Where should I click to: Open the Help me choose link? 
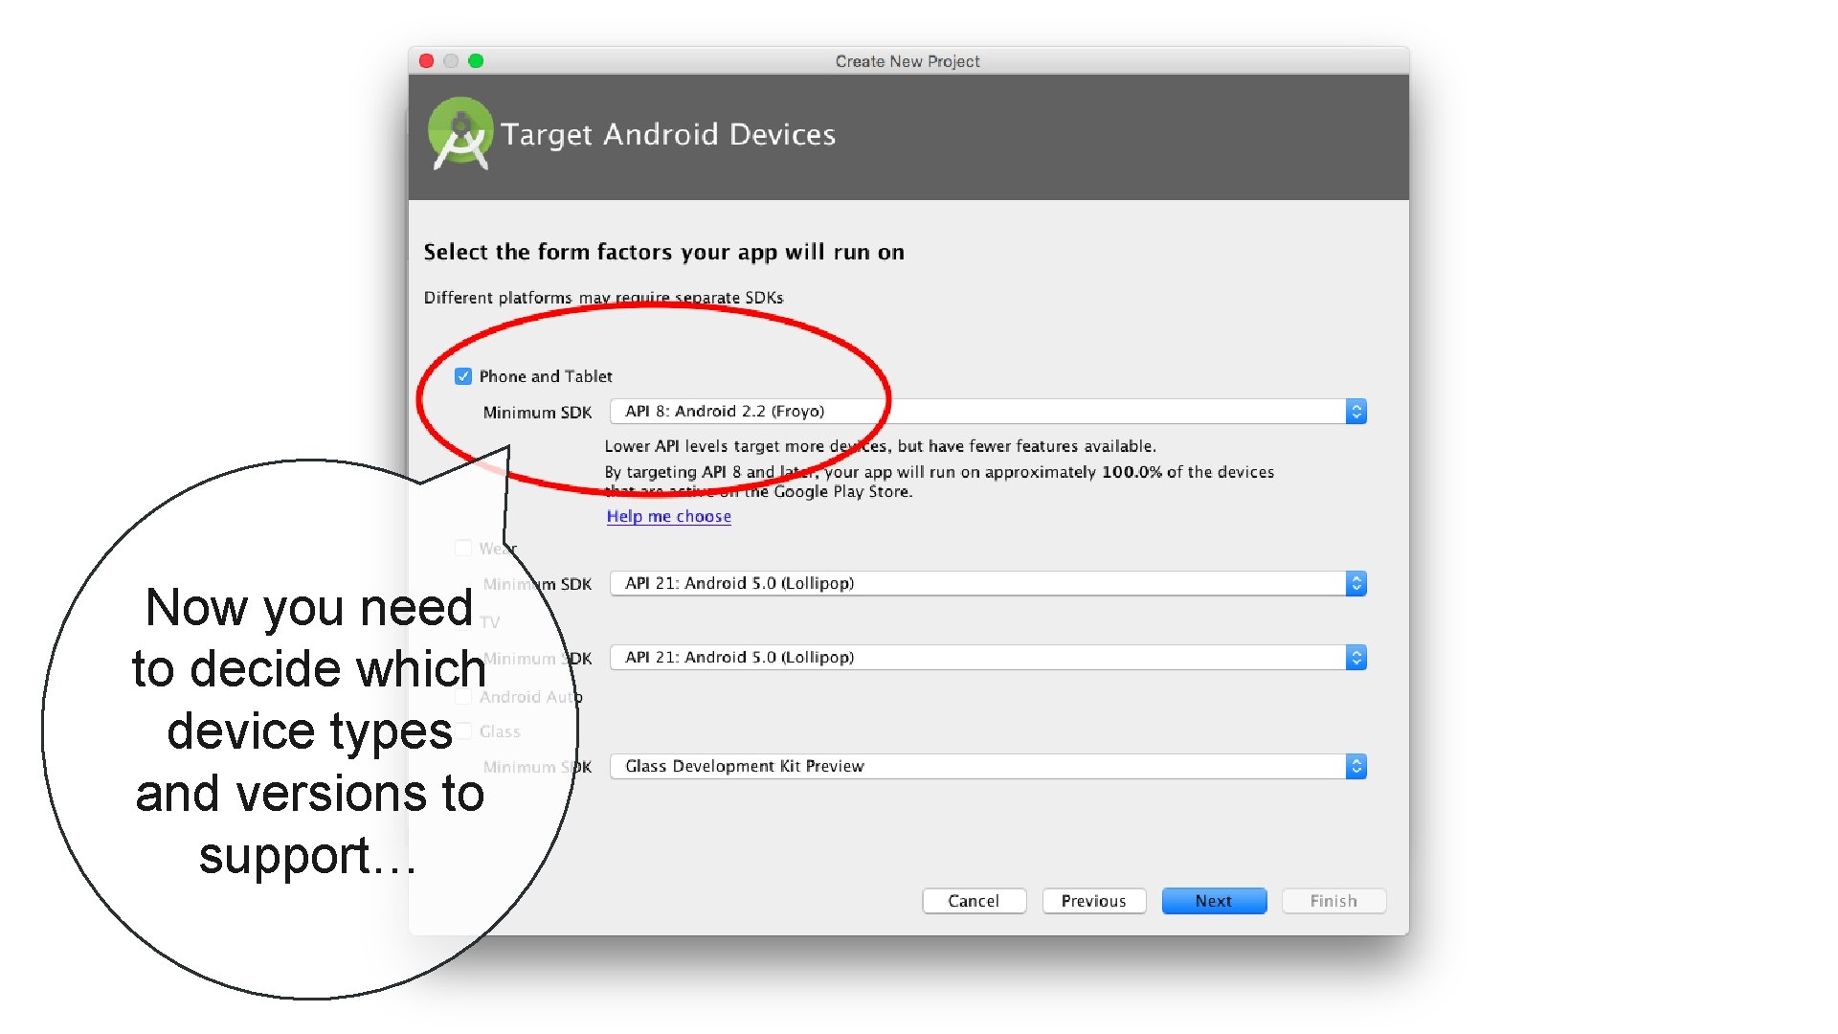[x=668, y=516]
